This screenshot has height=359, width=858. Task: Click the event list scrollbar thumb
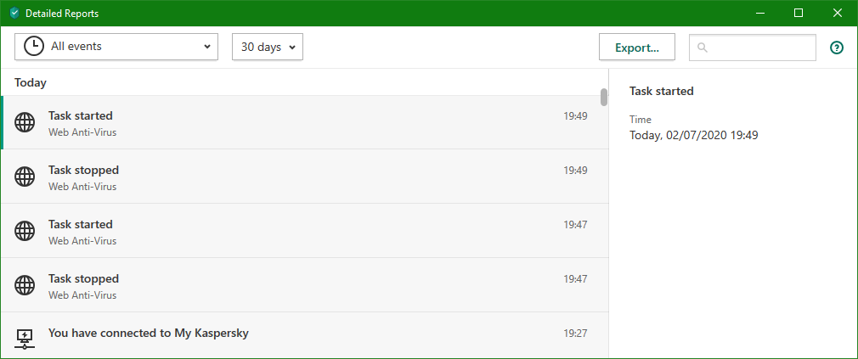click(x=604, y=97)
